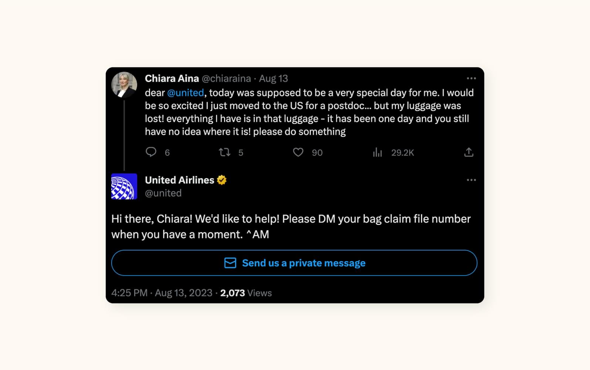
Task: Click the 4:25 PM Aug 13, 2023 timestamp
Action: tap(162, 293)
